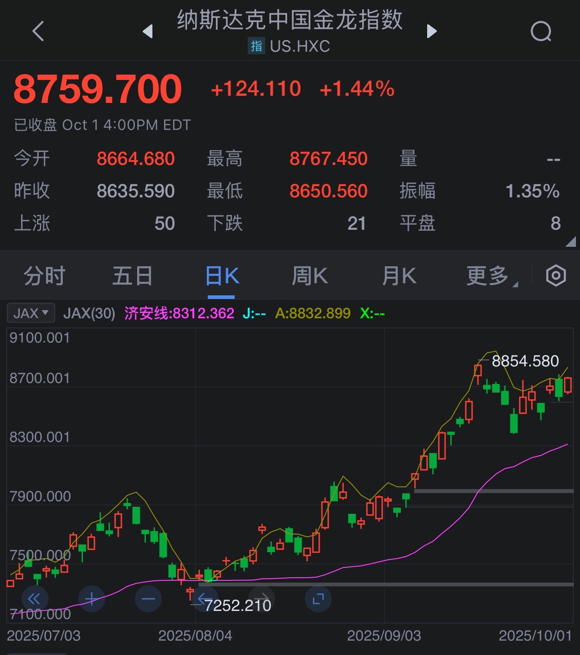Viewport: 580px width, 655px height.
Task: Open the JAX indicator dropdown
Action: pyautogui.click(x=31, y=313)
